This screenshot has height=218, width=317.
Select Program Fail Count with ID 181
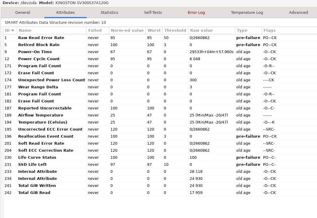click(160, 94)
